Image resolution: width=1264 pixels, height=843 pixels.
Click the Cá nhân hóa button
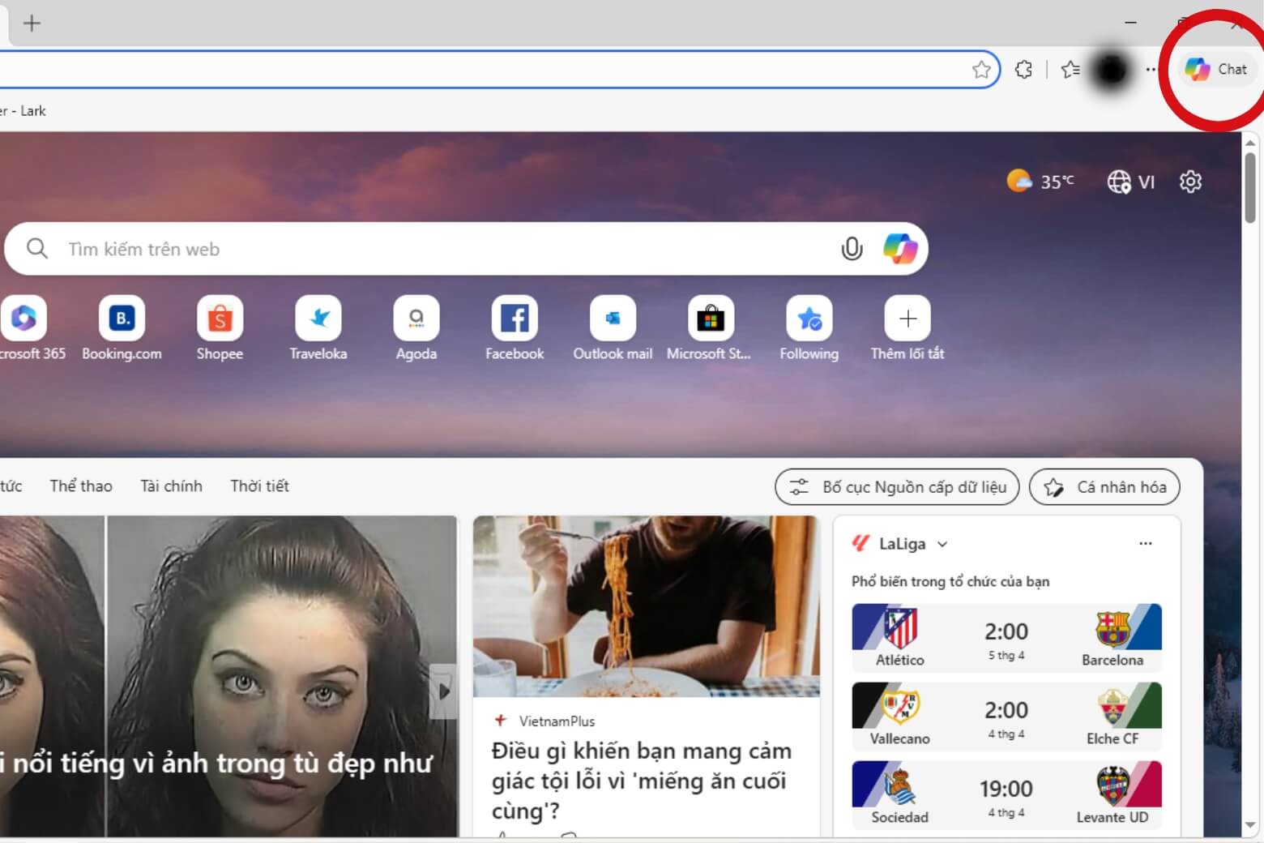[x=1104, y=486]
